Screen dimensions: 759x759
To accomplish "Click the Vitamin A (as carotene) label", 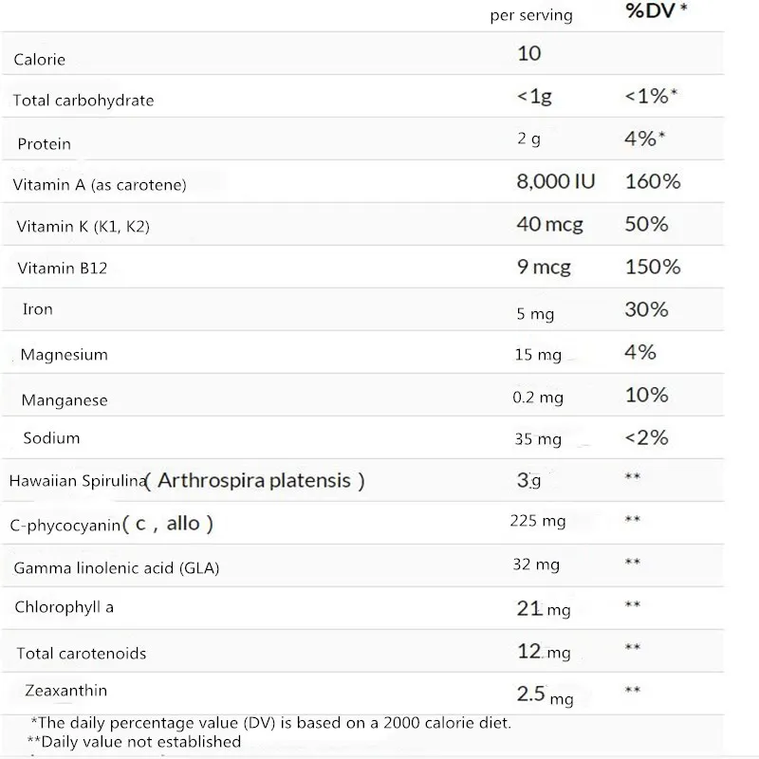I will click(x=100, y=185).
